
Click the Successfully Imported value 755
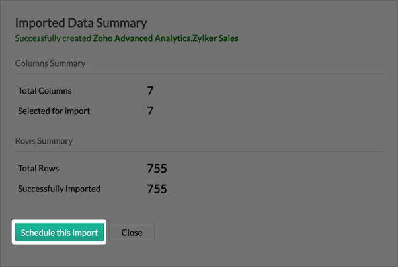[x=157, y=189]
